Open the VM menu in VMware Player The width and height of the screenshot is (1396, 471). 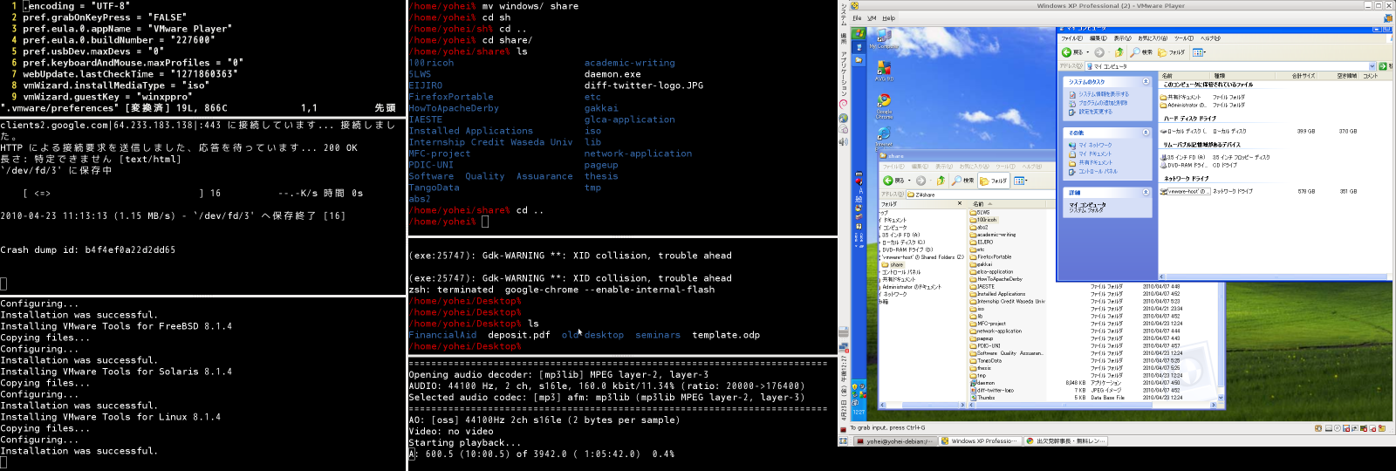(x=872, y=17)
